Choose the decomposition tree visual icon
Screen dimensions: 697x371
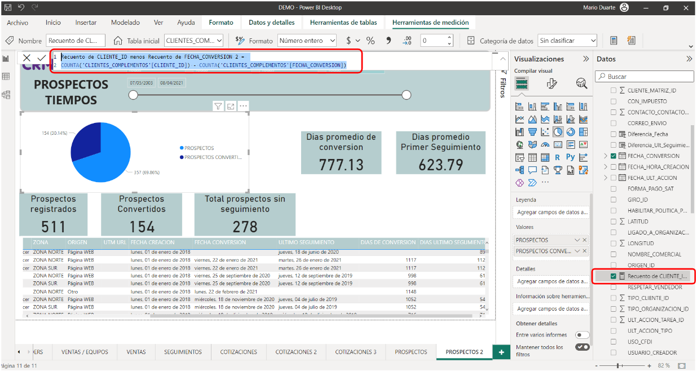[x=519, y=170]
